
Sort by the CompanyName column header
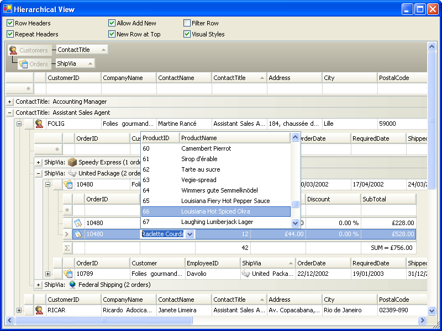tap(129, 78)
